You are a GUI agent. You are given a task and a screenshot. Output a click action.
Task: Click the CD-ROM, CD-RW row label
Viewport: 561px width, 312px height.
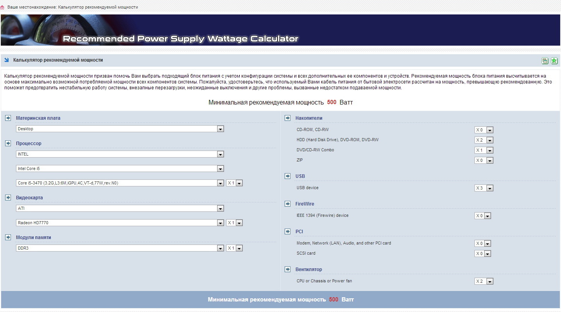[313, 129]
